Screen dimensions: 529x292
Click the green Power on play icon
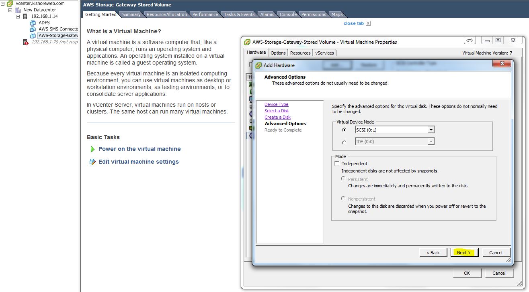93,149
